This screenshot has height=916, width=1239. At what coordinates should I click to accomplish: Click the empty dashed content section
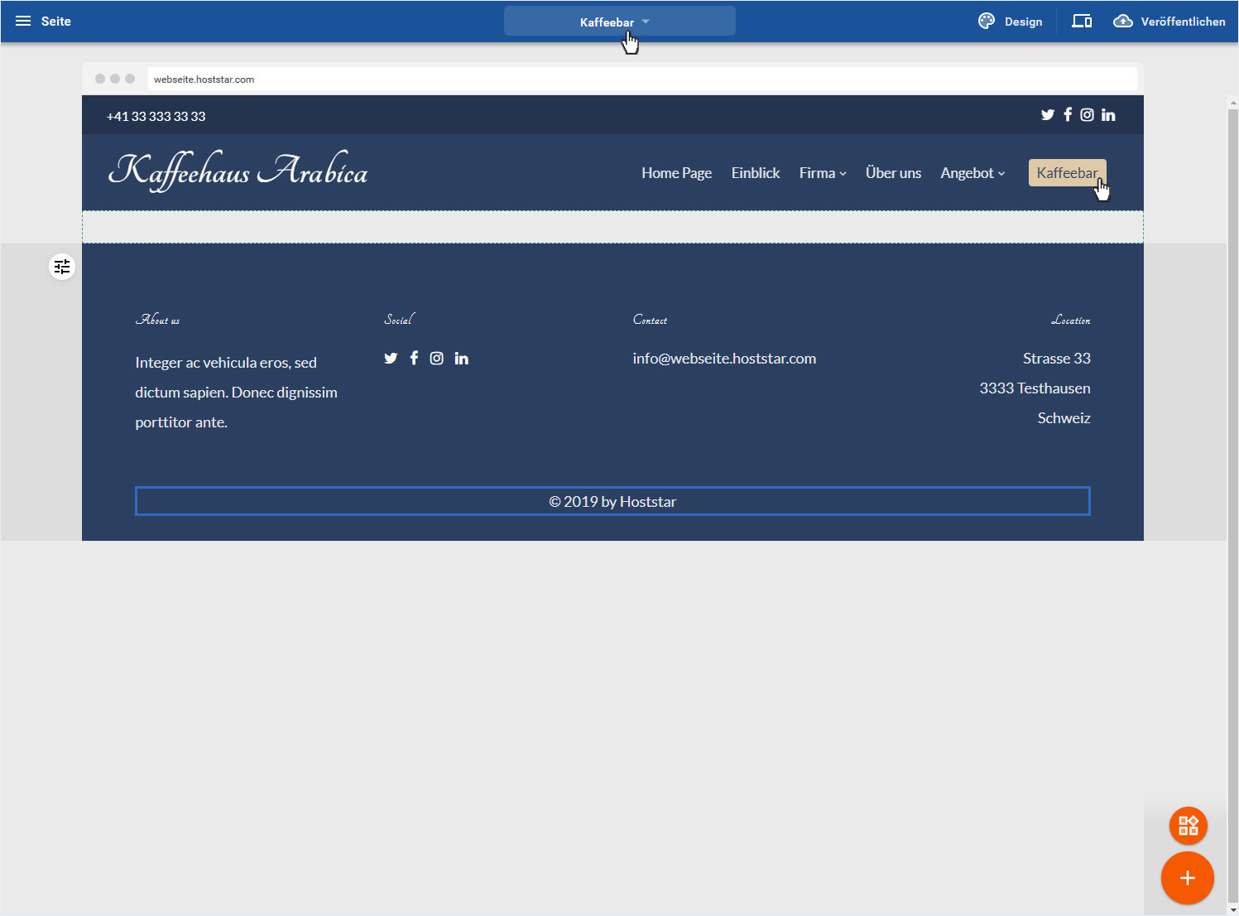[612, 227]
